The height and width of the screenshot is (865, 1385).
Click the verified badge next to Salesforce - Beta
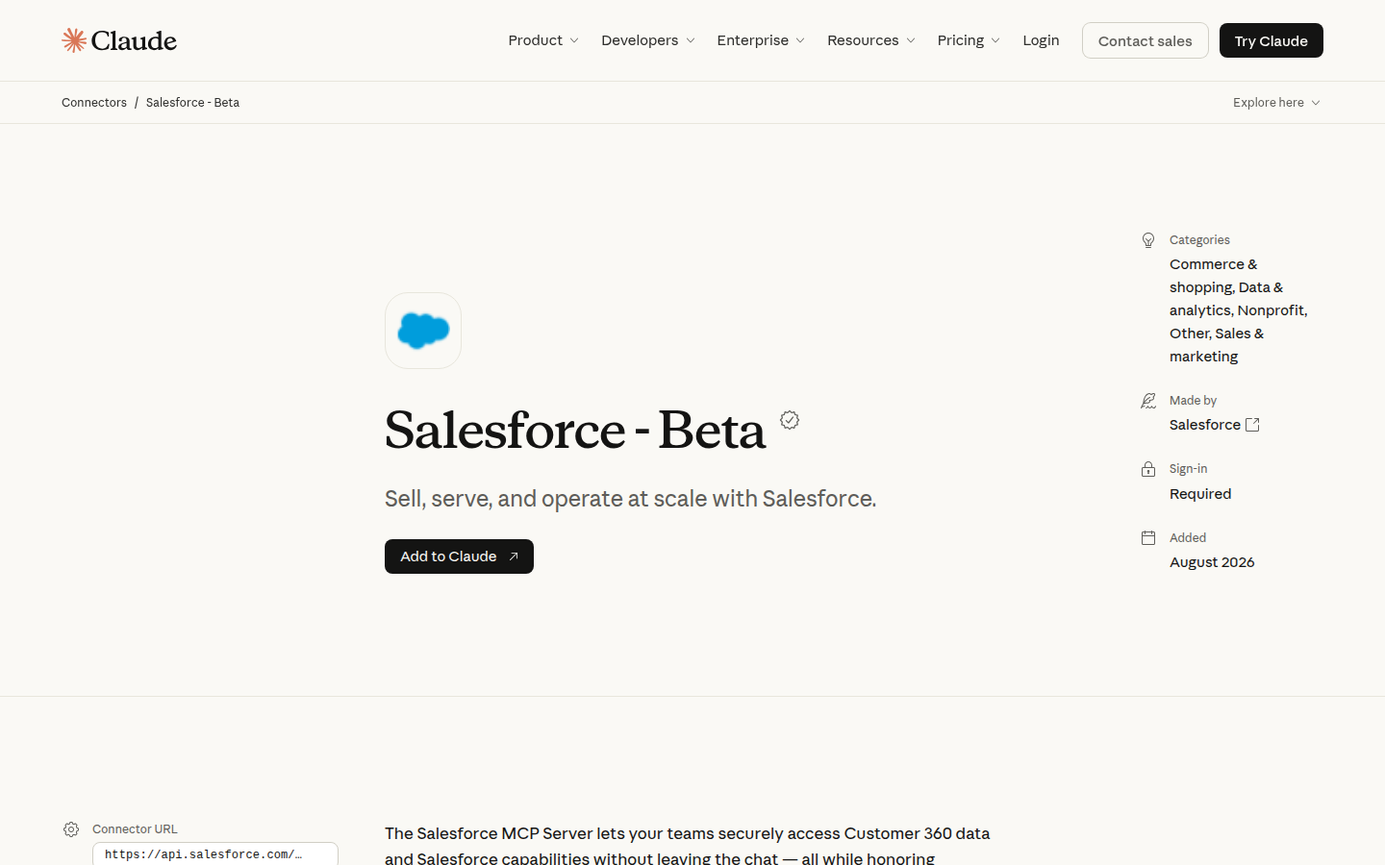click(790, 420)
